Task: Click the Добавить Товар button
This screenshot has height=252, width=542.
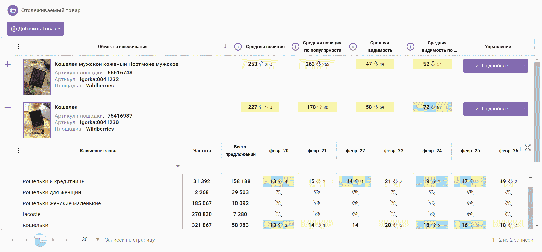Action: coord(36,29)
